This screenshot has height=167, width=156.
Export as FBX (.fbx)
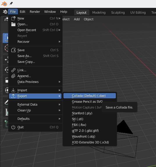click(x=90, y=125)
